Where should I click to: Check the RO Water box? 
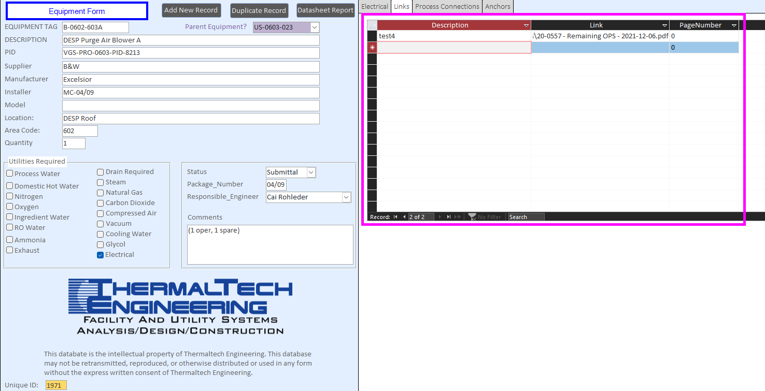pyautogui.click(x=10, y=227)
